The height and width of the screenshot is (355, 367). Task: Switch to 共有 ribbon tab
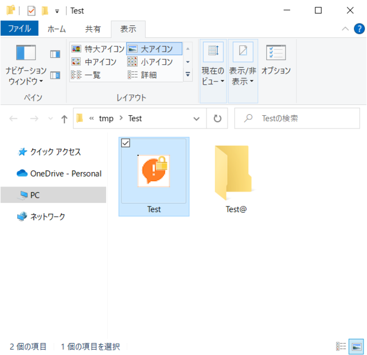click(x=93, y=29)
